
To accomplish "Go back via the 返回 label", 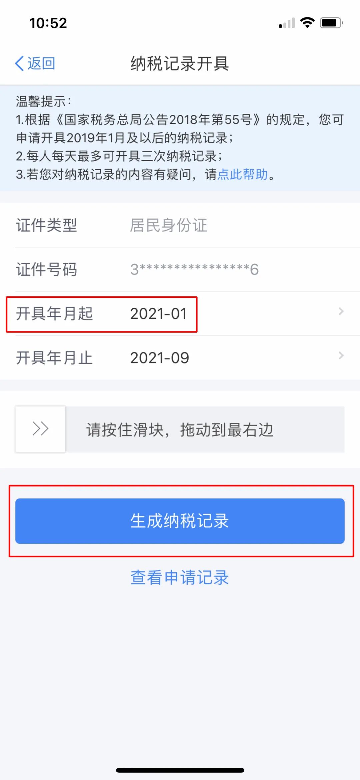I will coord(41,63).
